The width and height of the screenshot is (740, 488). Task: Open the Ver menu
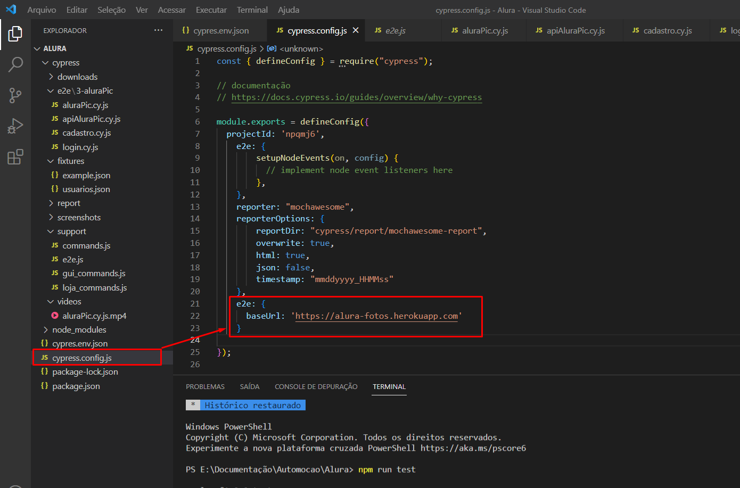[142, 10]
